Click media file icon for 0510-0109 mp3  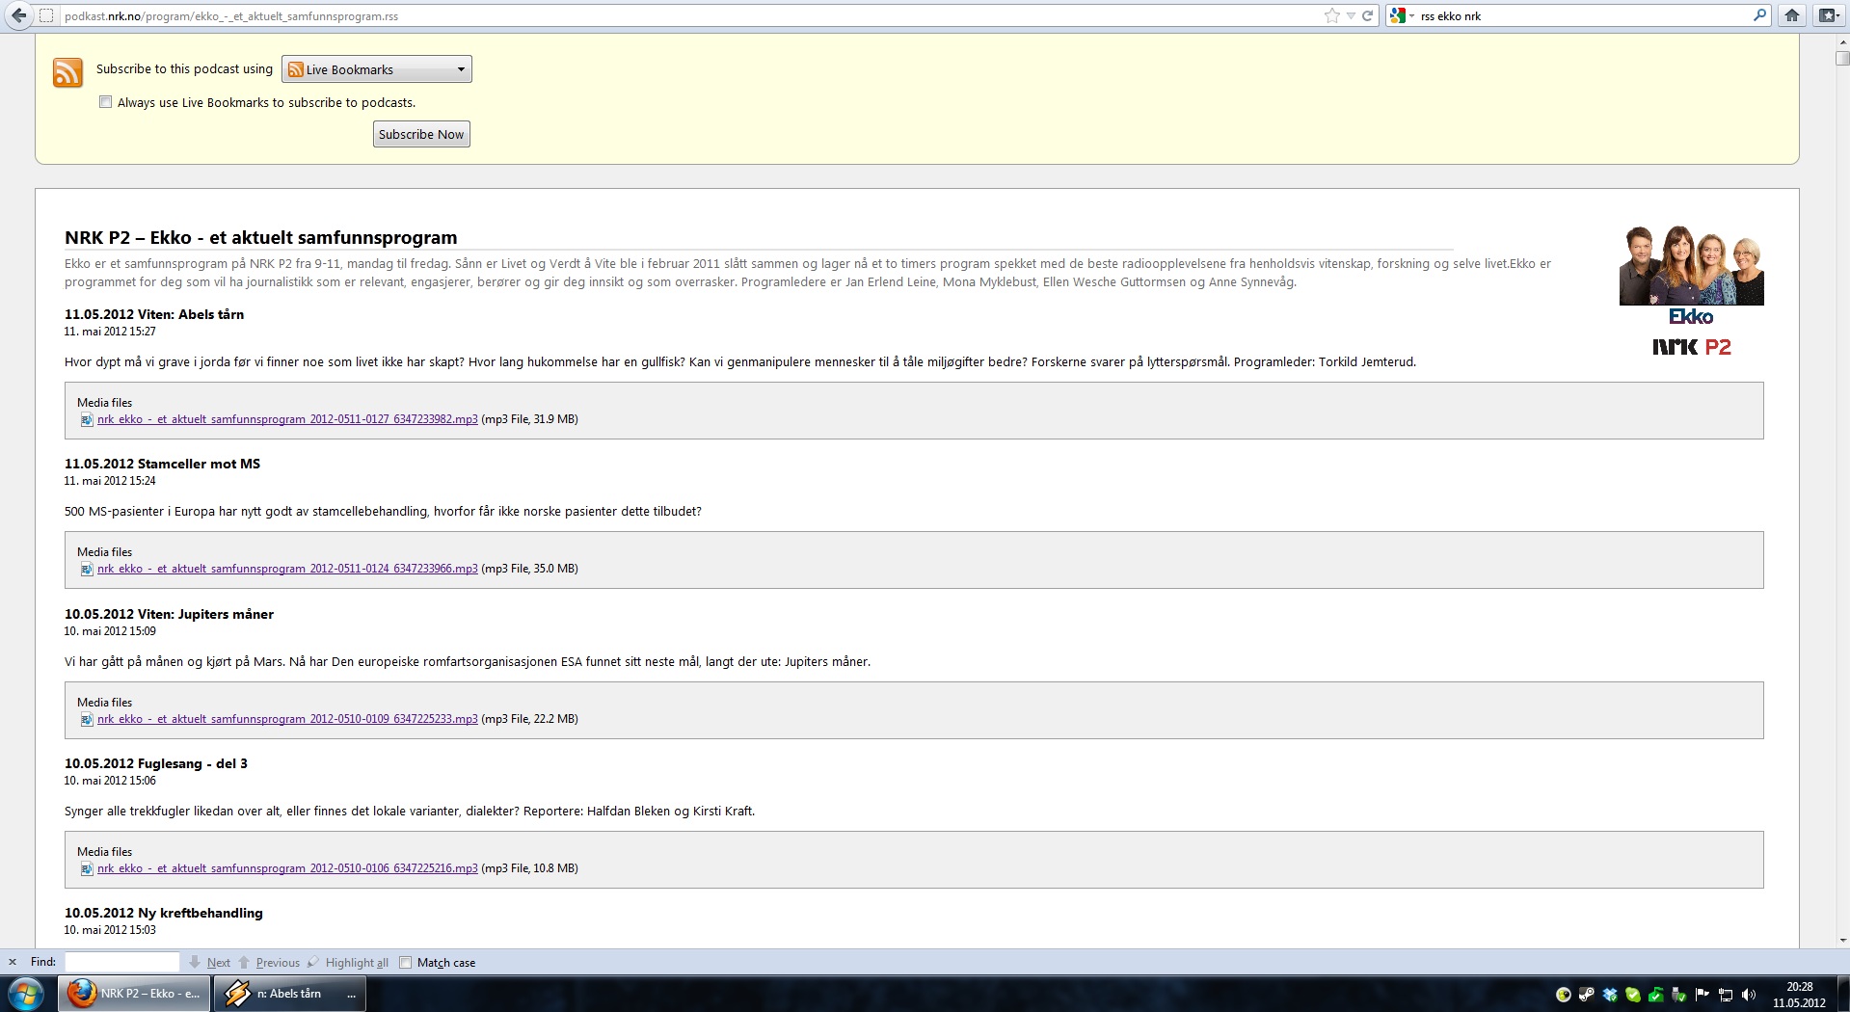[87, 719]
